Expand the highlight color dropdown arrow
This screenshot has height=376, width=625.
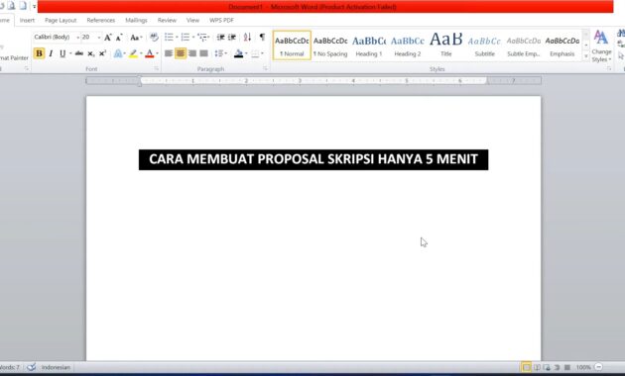point(141,53)
